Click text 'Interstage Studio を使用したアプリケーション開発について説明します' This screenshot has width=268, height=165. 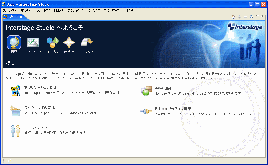click(72, 93)
